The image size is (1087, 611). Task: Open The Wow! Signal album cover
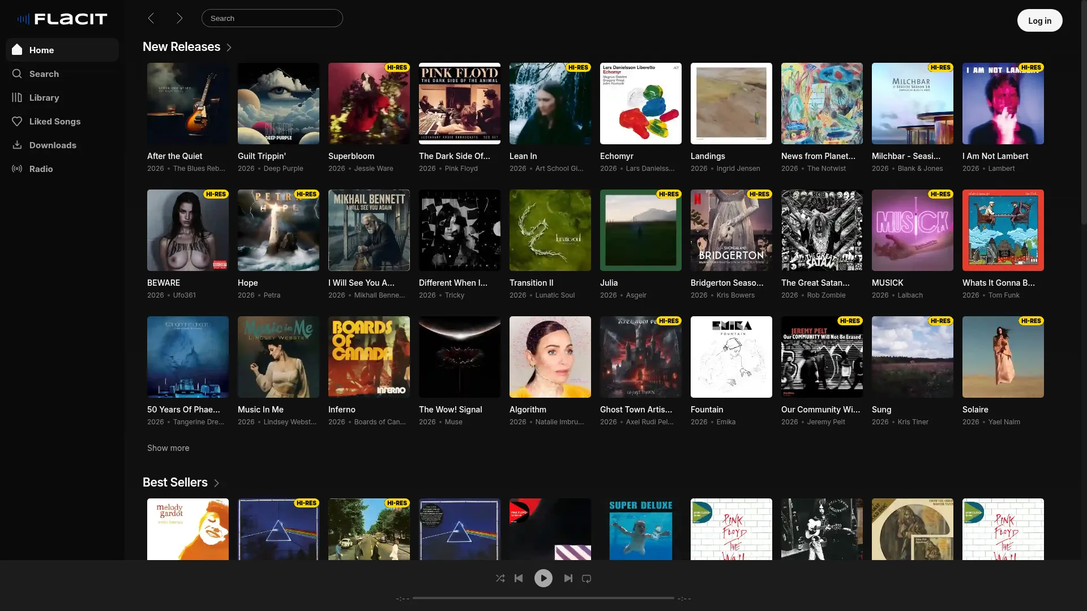coord(460,357)
